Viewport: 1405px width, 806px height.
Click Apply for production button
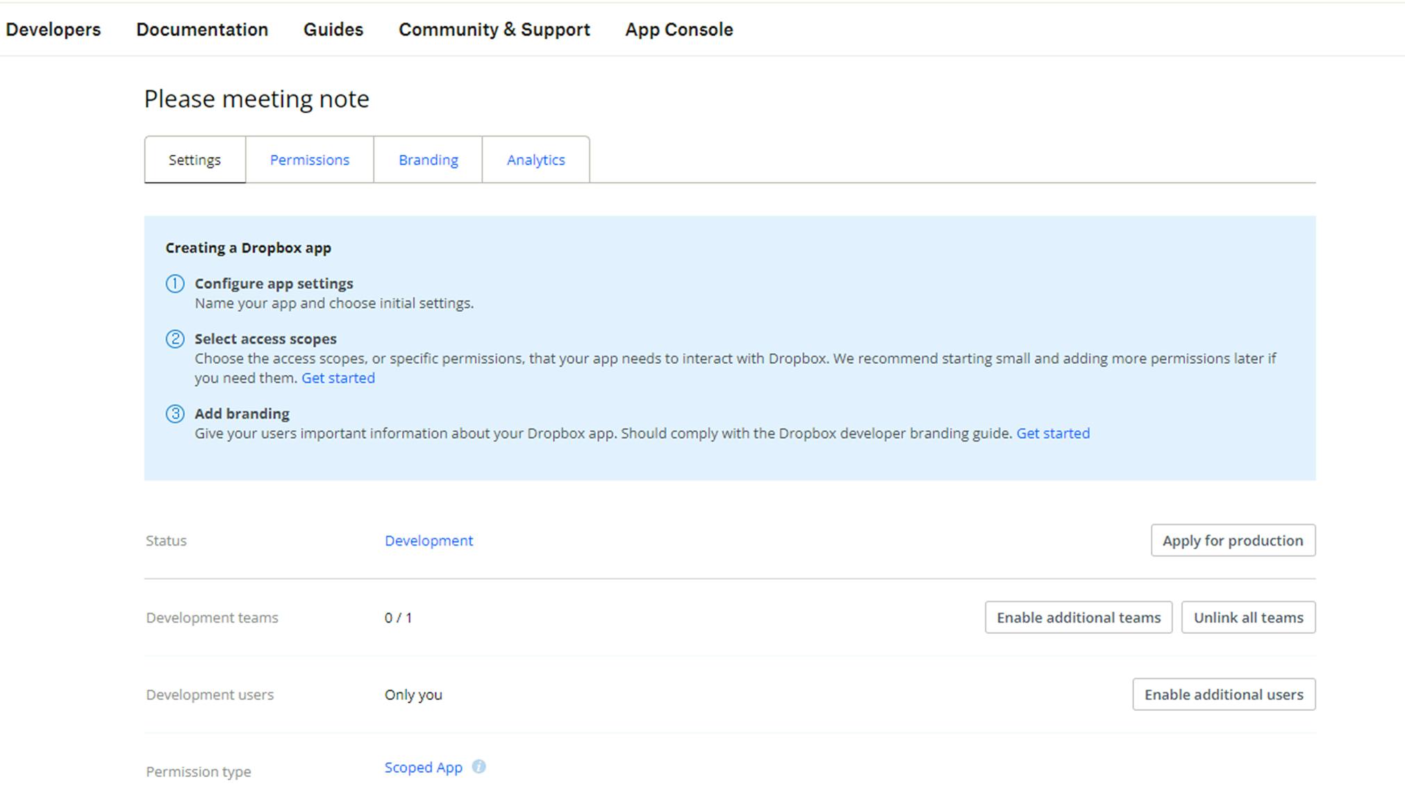click(1232, 540)
